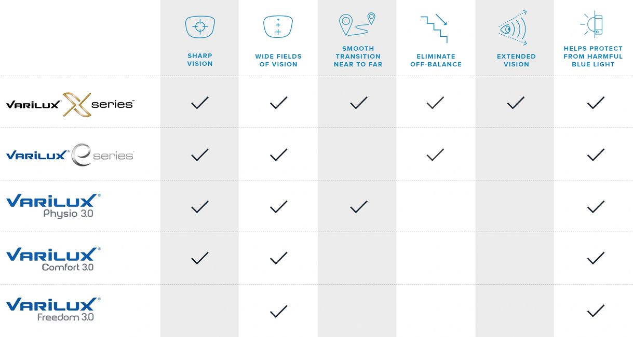Click Freedom 3.0 blue light protection checkmark
The height and width of the screenshot is (337, 633).
[596, 311]
